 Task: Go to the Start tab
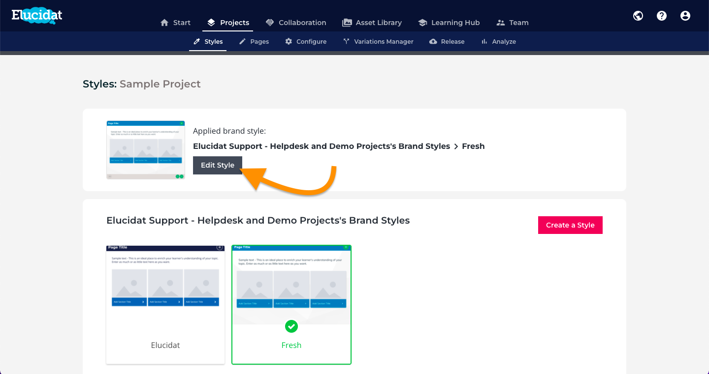click(176, 23)
